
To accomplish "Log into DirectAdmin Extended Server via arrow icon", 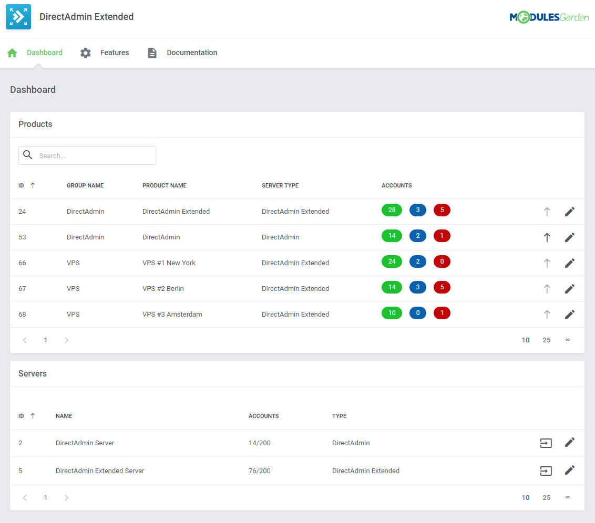I will pyautogui.click(x=546, y=470).
